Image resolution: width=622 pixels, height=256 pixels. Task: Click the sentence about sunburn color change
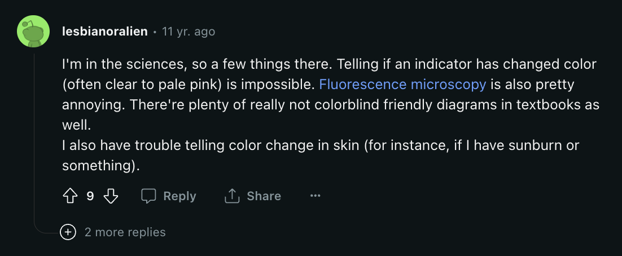[321, 155]
